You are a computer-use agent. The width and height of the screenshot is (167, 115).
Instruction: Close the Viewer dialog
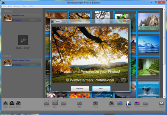[x=126, y=21]
